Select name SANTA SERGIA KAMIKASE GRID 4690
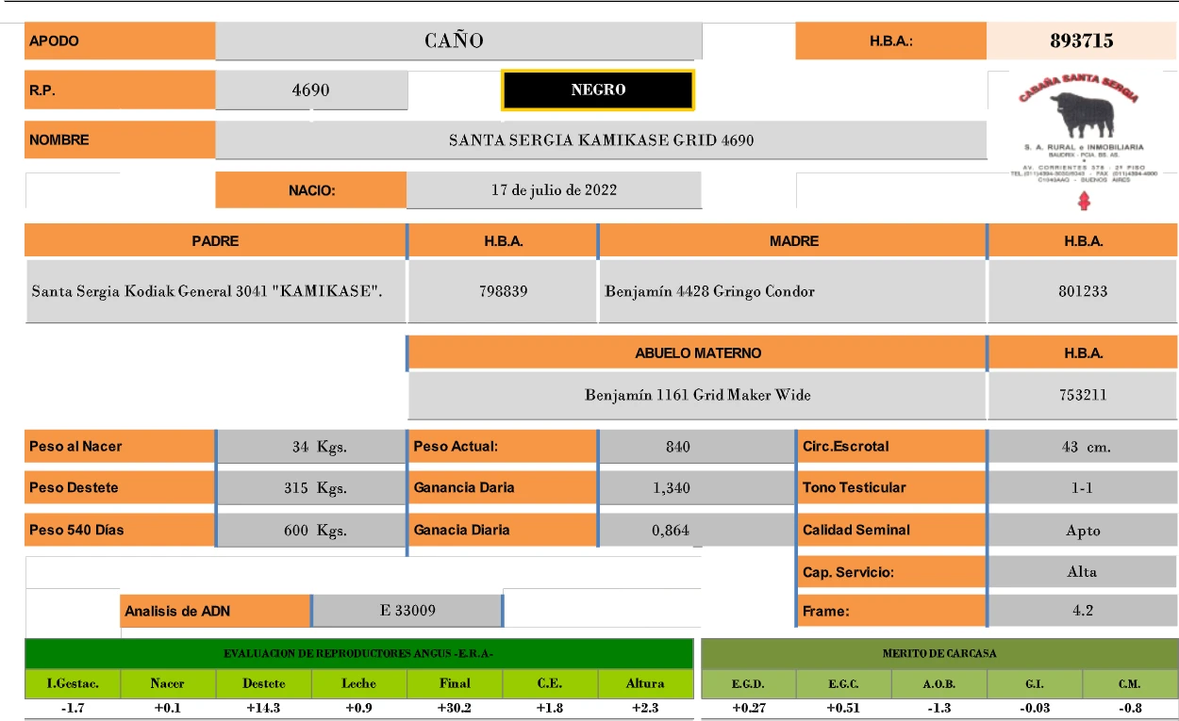The image size is (1179, 721). pyautogui.click(x=601, y=139)
